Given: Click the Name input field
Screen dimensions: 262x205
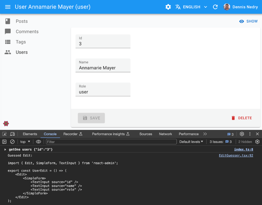Looking at the screenshot, I should (x=103, y=68).
